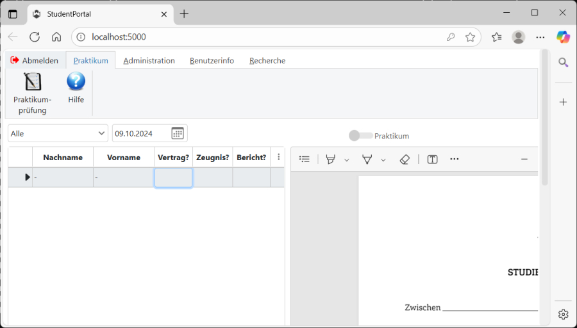
Task: Open the grid column options menu
Action: point(278,157)
